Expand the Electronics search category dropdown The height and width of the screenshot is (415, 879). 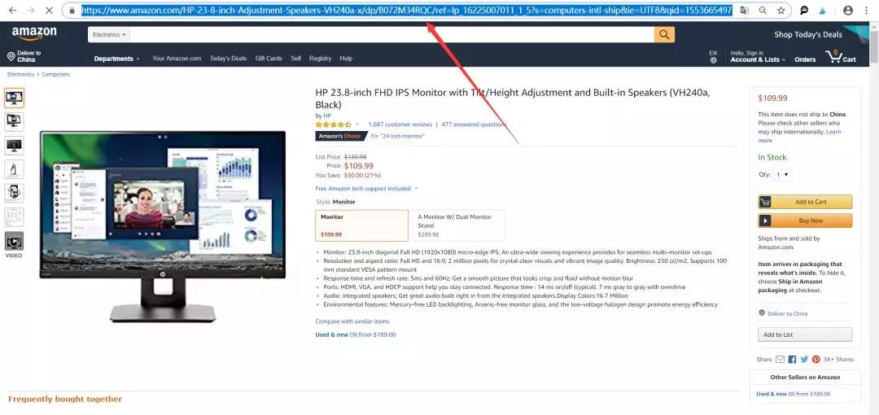tap(109, 35)
